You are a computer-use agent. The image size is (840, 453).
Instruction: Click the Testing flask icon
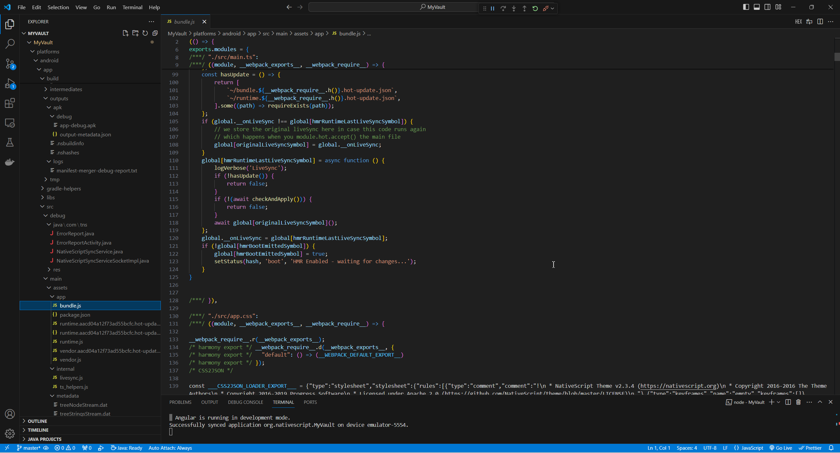coord(10,142)
